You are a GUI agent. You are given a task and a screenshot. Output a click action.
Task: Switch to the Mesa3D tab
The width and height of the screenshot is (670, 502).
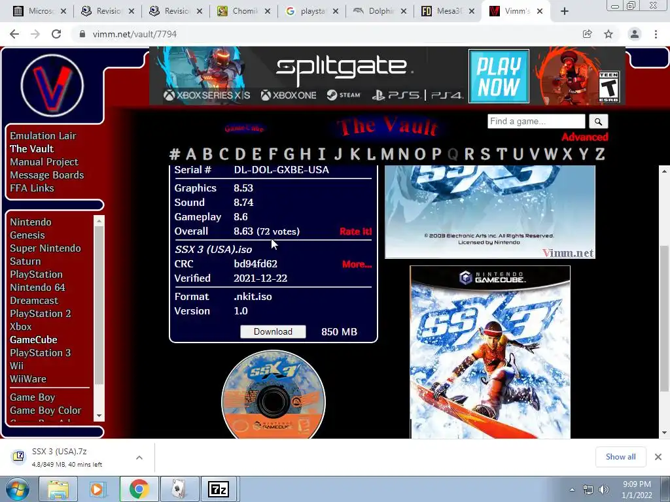pyautogui.click(x=448, y=11)
